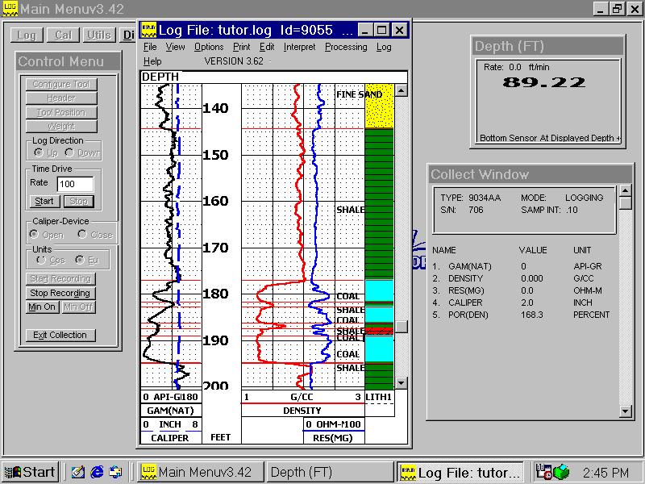Open the Interpret menu

300,47
